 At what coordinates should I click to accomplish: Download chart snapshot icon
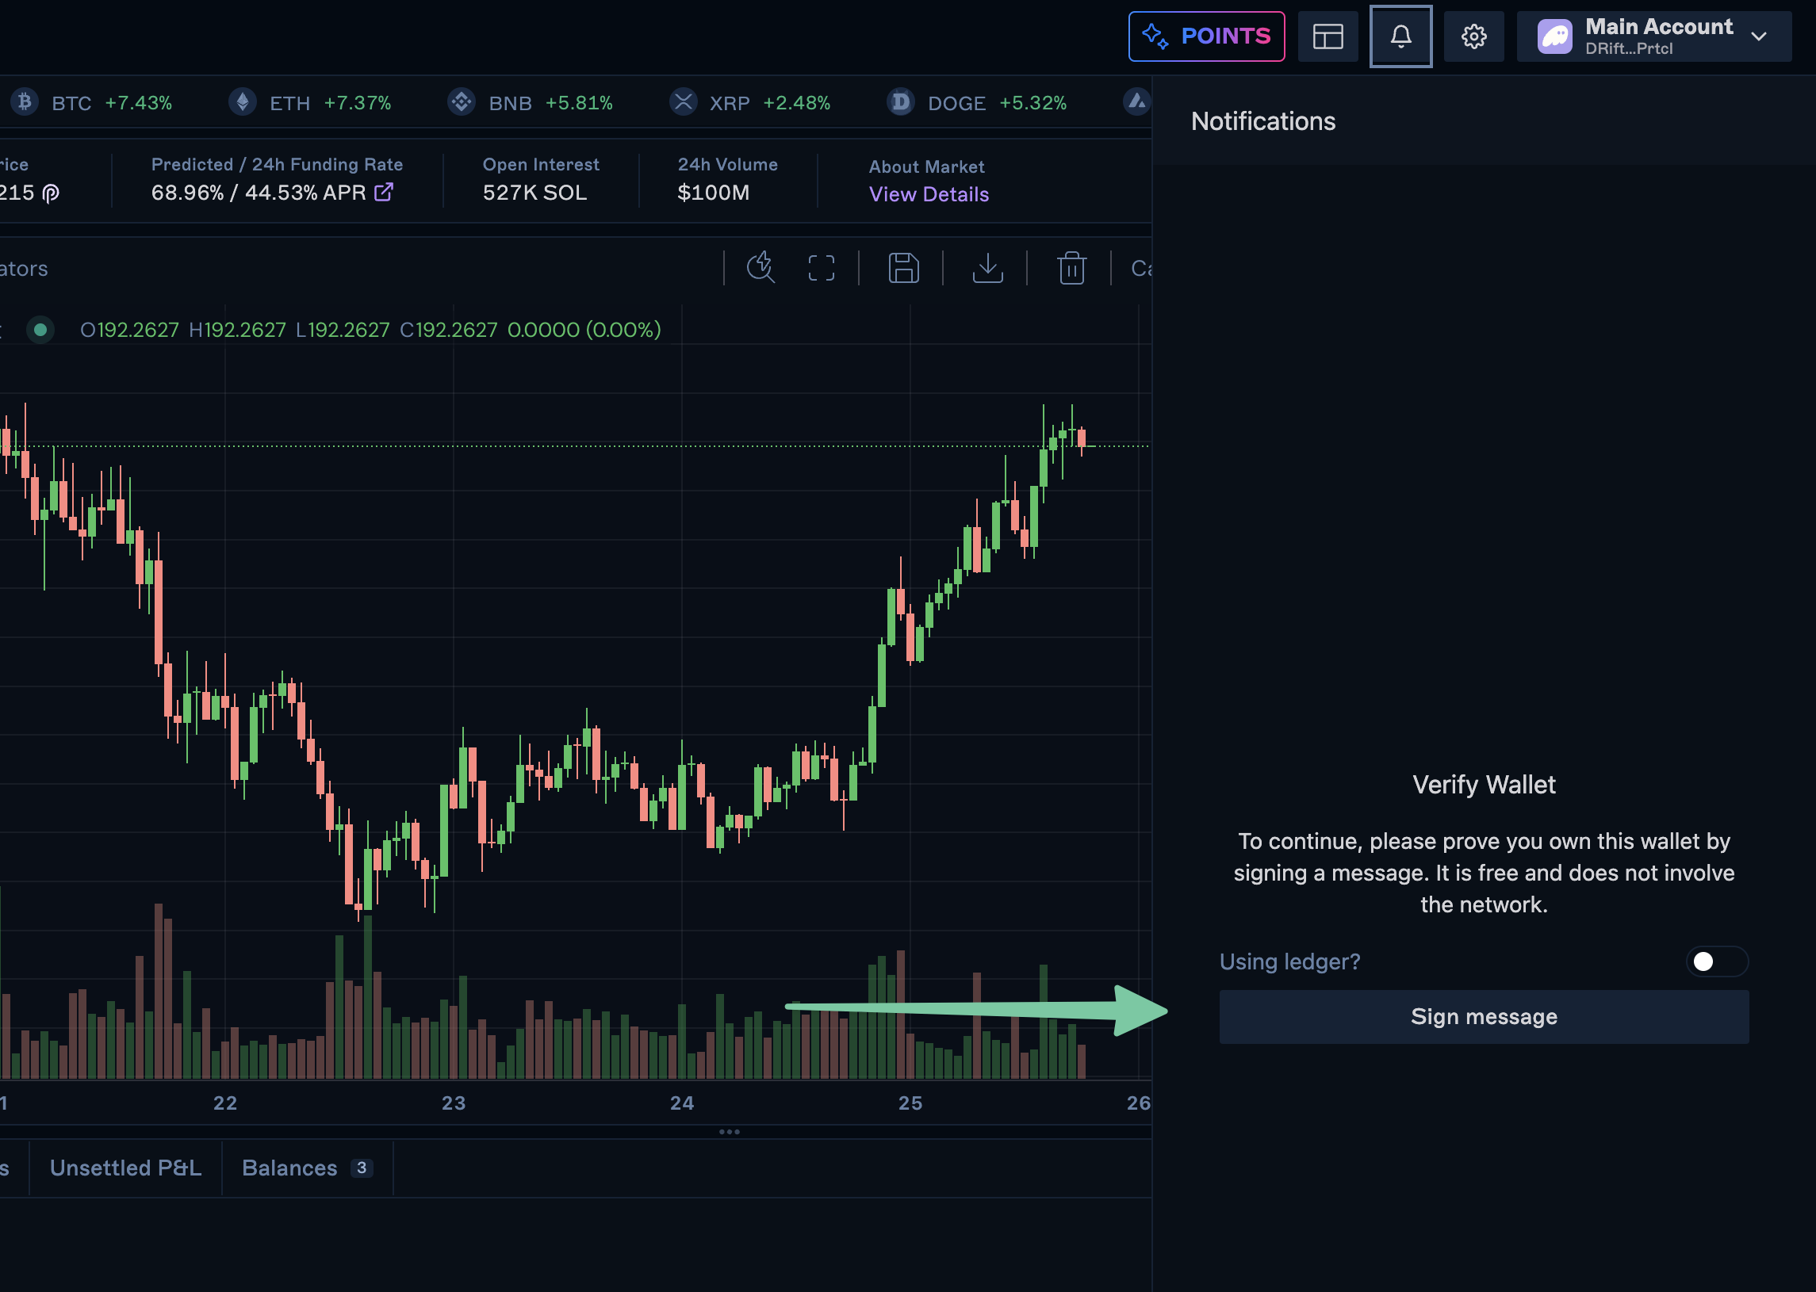point(987,268)
